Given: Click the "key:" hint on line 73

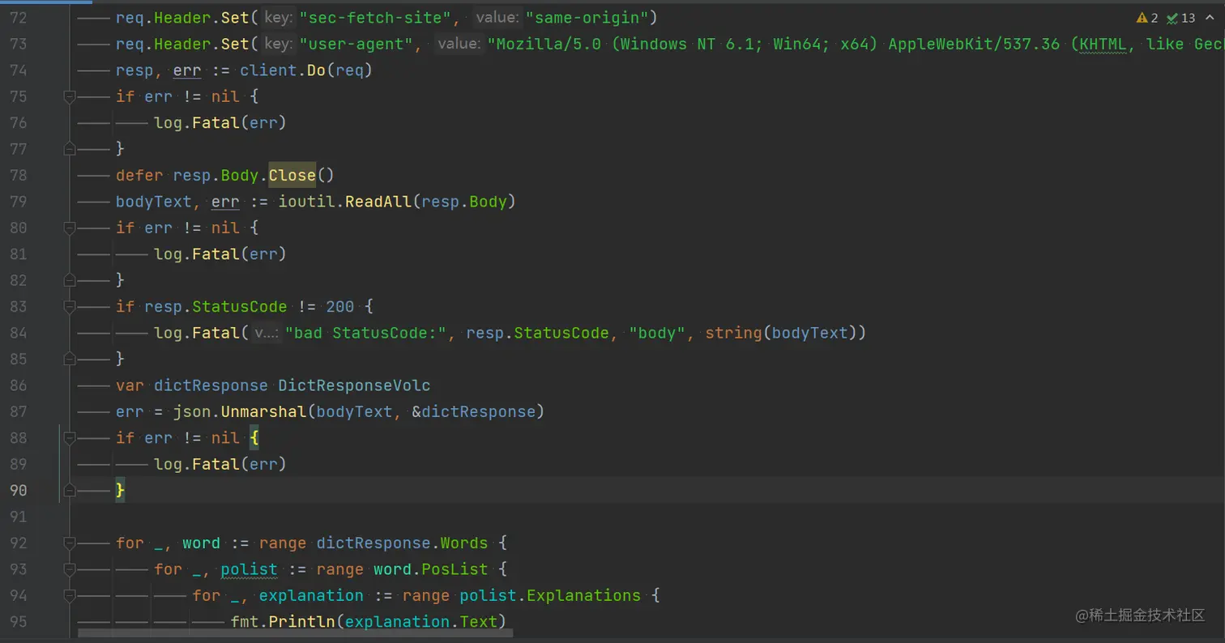Looking at the screenshot, I should 278,44.
